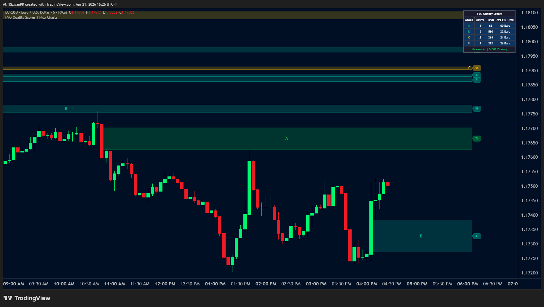Click the 580 total cell in Grade B row
Viewport: 544px width, 307px height.
491,32
